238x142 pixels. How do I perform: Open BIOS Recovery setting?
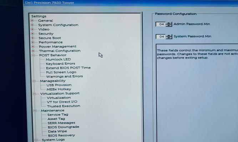click(x=61, y=136)
